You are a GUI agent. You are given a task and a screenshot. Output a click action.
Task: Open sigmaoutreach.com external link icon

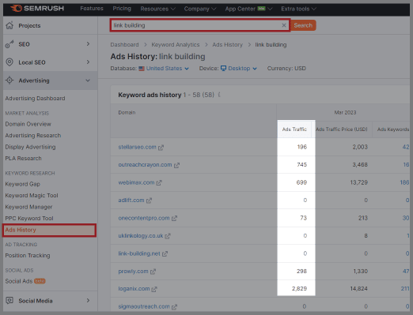(174, 307)
